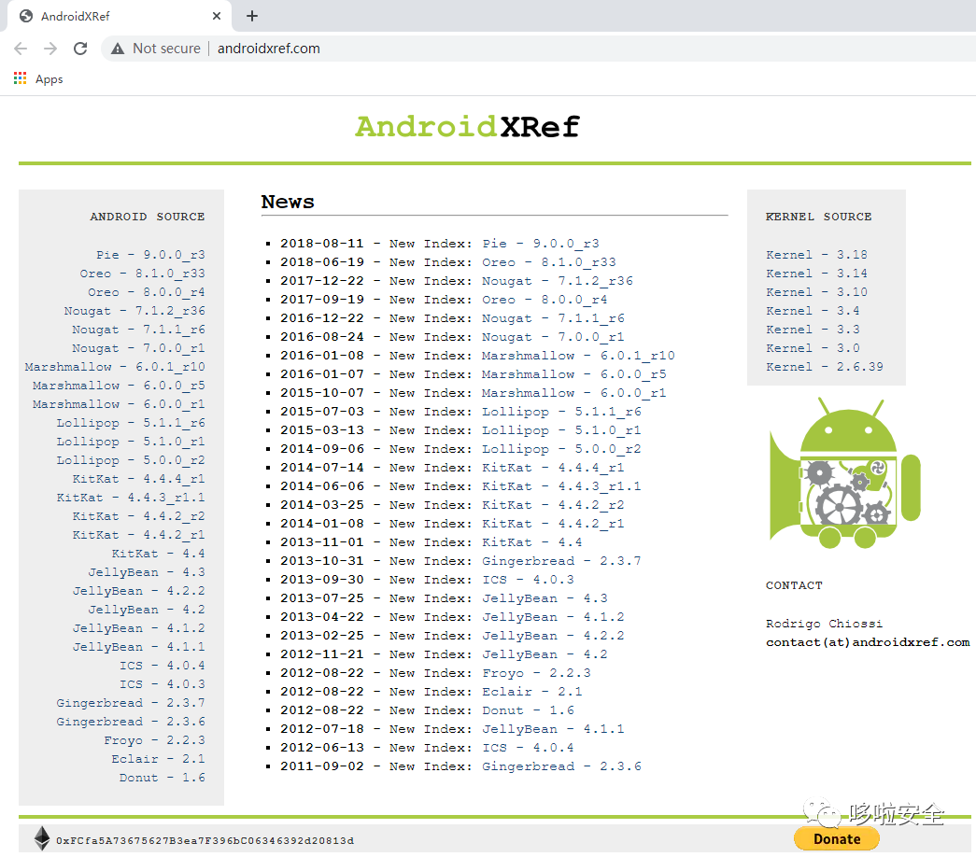Open KitKat - 4.4.3_r1.1 in sidebar
This screenshot has height=857, width=976.
131,498
